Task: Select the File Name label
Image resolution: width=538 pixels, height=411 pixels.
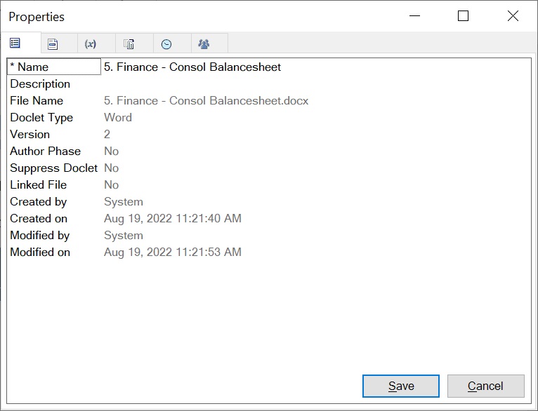Action: [37, 101]
